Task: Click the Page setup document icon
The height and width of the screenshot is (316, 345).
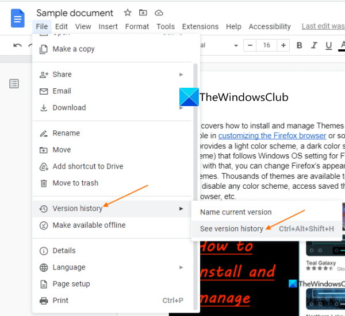Action: (44, 284)
